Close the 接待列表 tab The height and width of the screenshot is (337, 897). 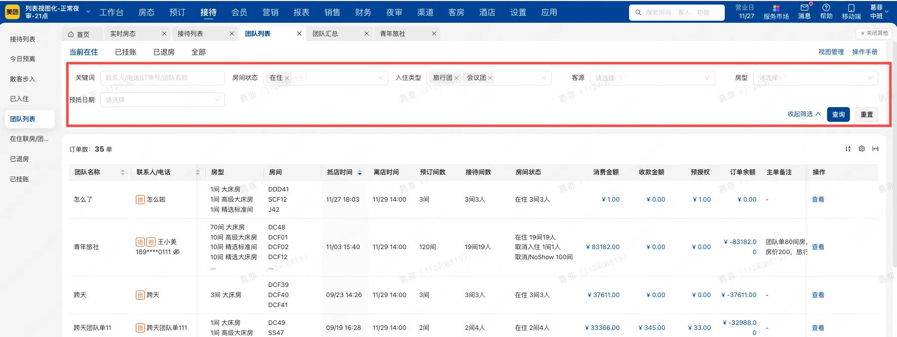tap(231, 34)
